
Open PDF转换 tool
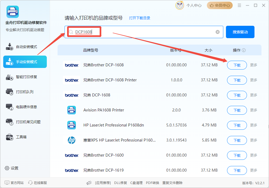click(153, 183)
